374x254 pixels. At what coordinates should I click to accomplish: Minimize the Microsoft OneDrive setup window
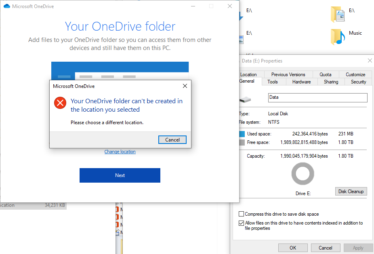click(x=193, y=6)
